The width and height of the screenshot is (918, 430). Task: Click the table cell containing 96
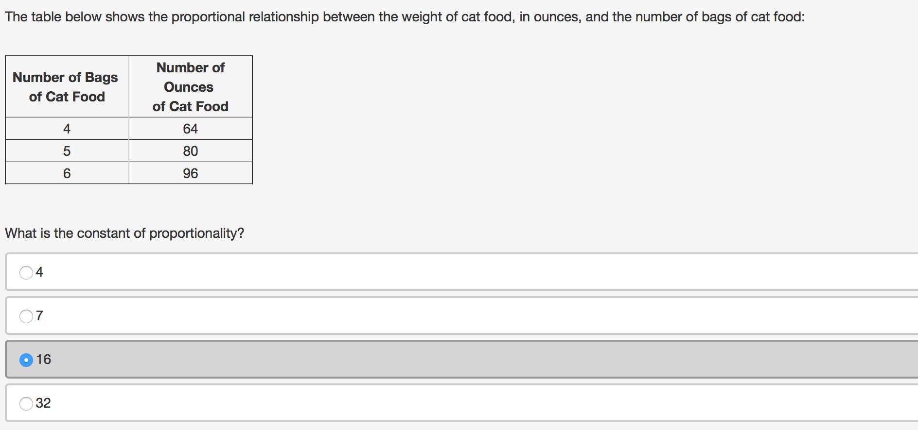[190, 173]
